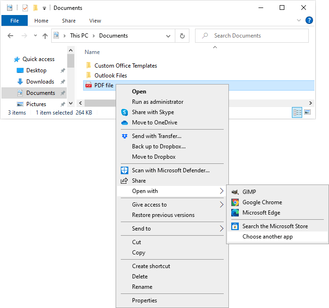Click the New folder quick access toolbar icon
Viewport: 329px width, 308px height.
tap(35, 8)
